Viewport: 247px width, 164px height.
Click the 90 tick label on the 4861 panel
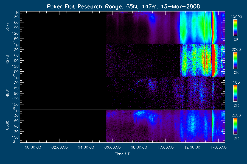tap(16, 93)
